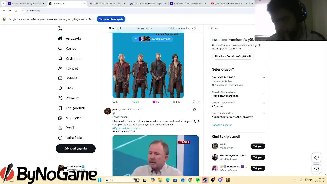Screen dimensions: 327x184
Task: Open the Weezer characters image
Action: coord(148,65)
